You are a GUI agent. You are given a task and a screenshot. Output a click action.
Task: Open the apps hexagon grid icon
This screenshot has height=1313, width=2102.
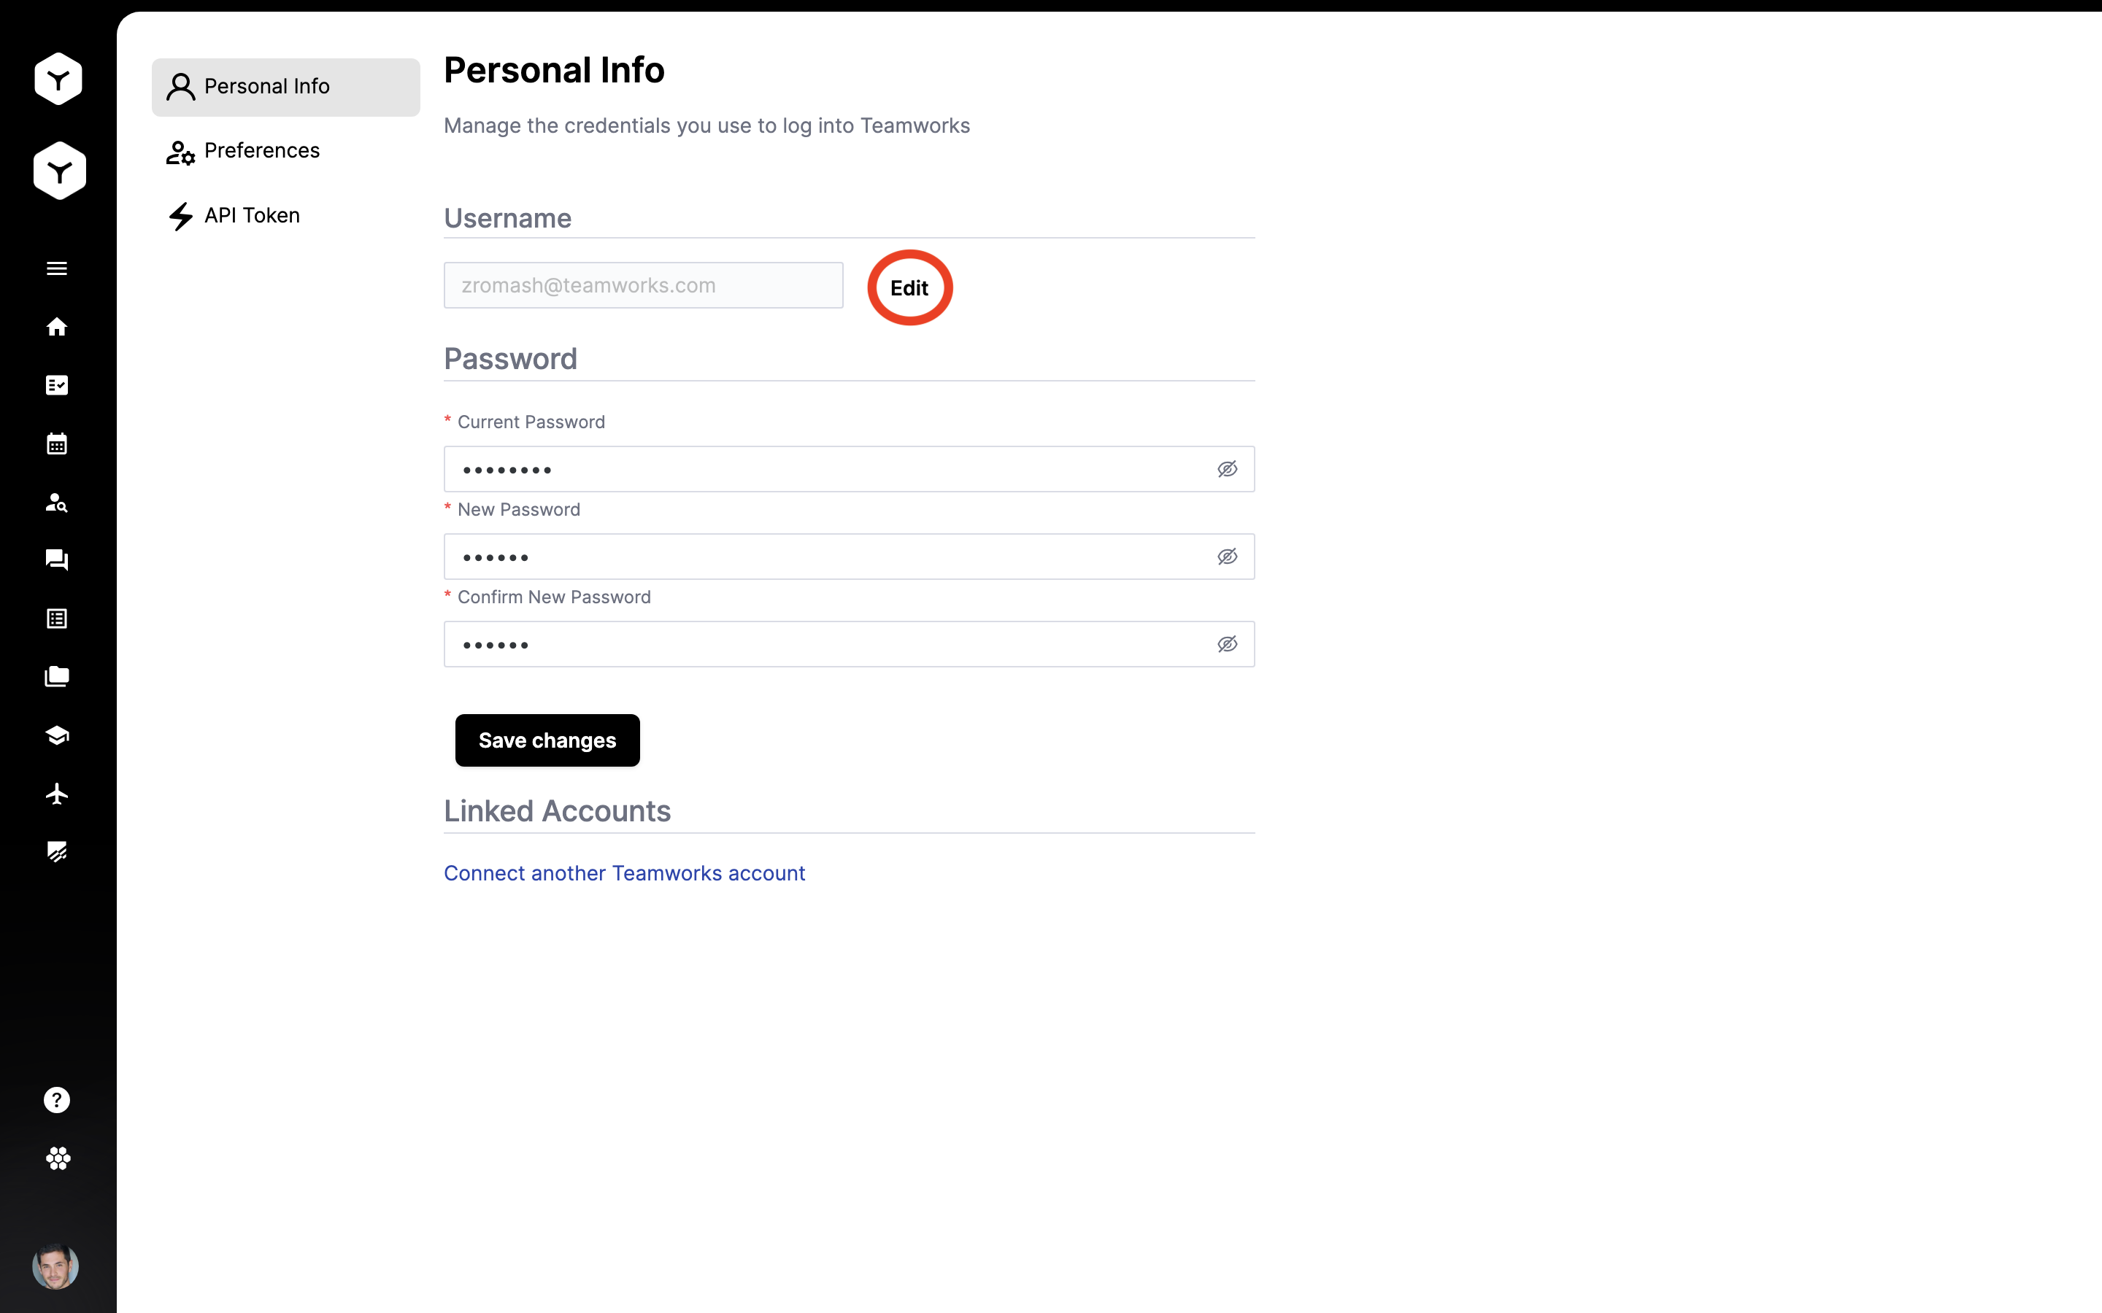56,1158
